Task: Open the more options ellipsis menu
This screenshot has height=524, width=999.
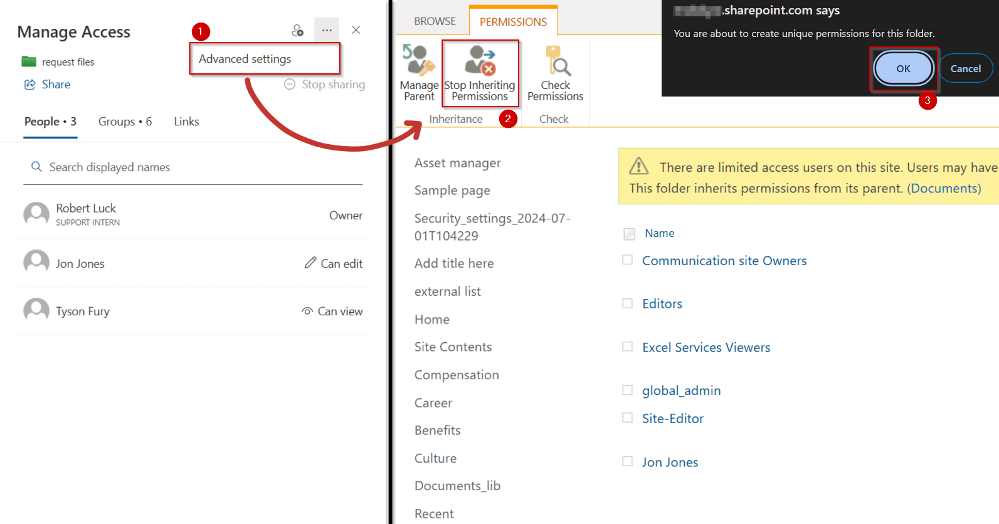Action: coord(327,30)
